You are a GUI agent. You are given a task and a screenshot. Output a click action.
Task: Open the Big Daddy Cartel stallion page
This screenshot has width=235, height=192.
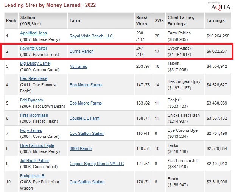[35, 64]
